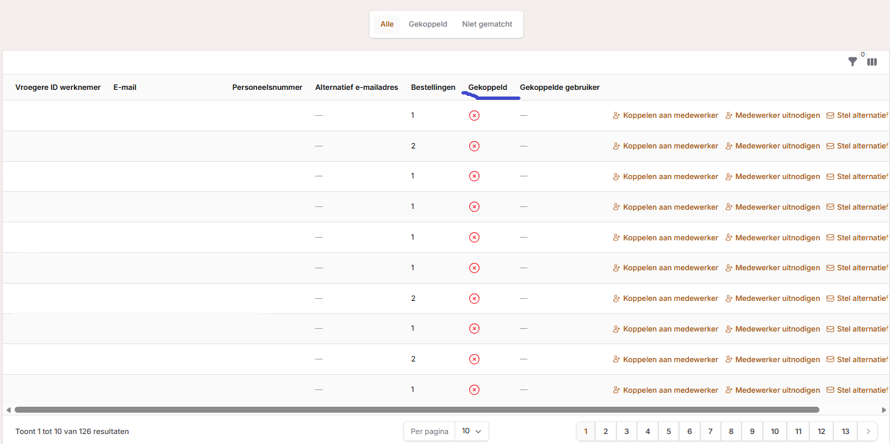The width and height of the screenshot is (890, 444).
Task: Go to page 5 in pagination
Action: click(x=668, y=431)
